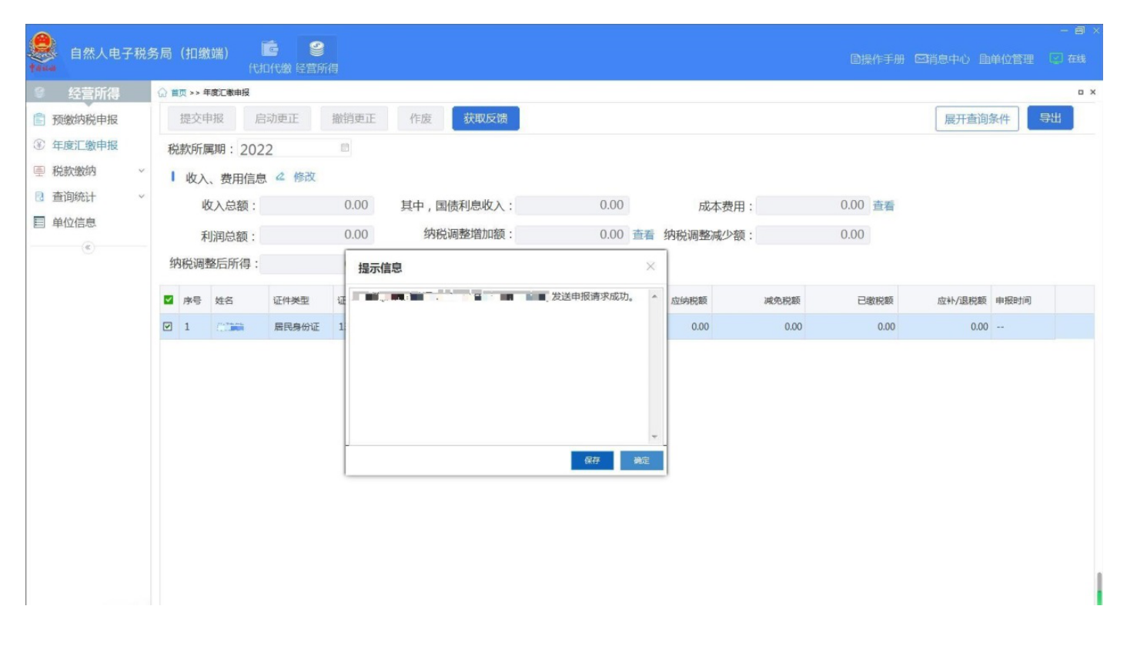Toggle the select-all checkbox in table header
The height and width of the screenshot is (666, 1147).
coord(169,300)
